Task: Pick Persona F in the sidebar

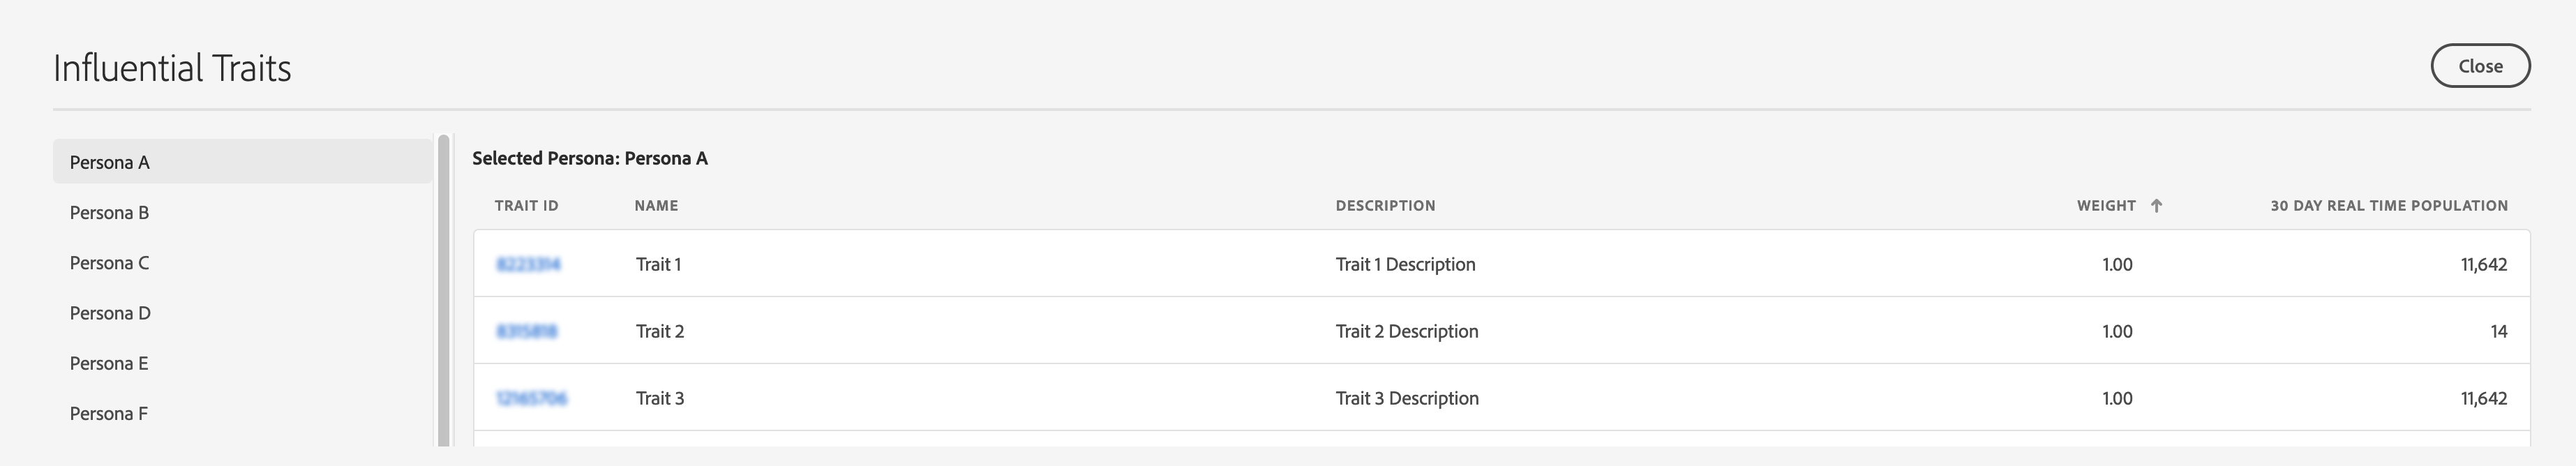Action: pos(243,413)
